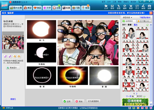Flip image vertically with purple up-down arrows
Image resolution: width=154 pixels, height=110 pixels.
click(x=10, y=56)
